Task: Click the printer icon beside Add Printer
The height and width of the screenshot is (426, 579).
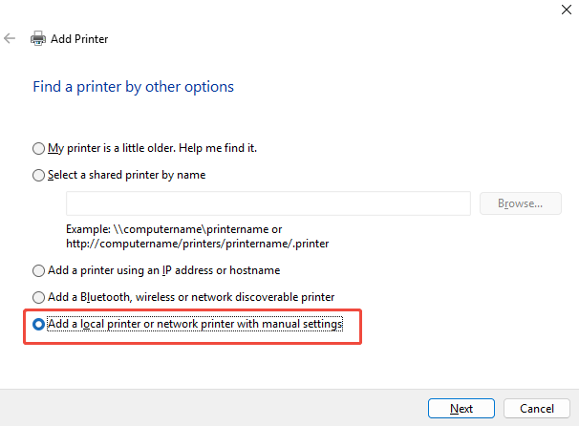Action: [38, 39]
